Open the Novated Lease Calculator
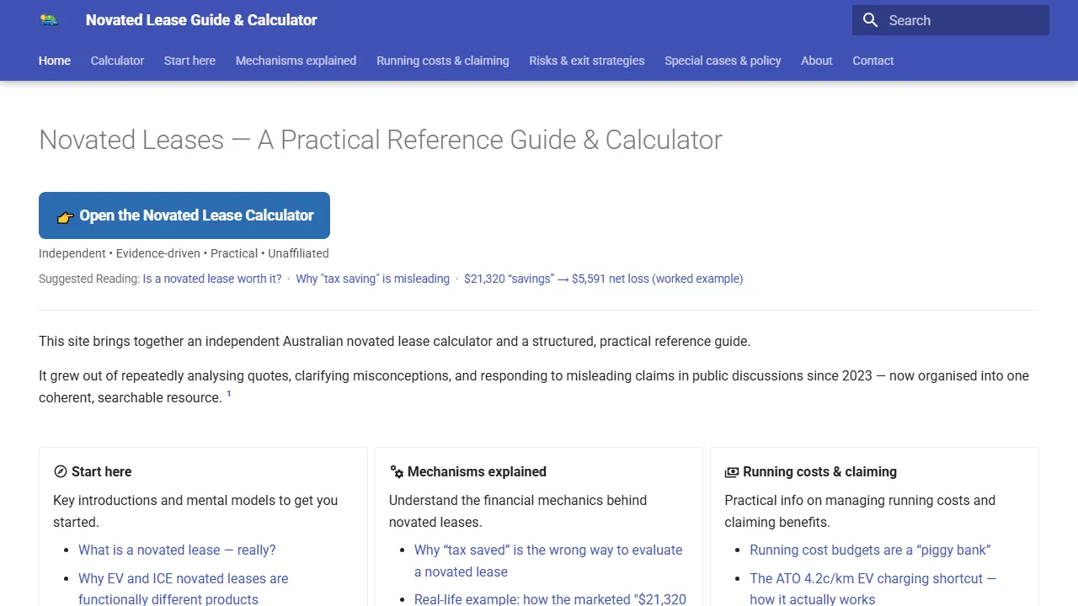Screen dimensions: 1078x606 coord(184,215)
